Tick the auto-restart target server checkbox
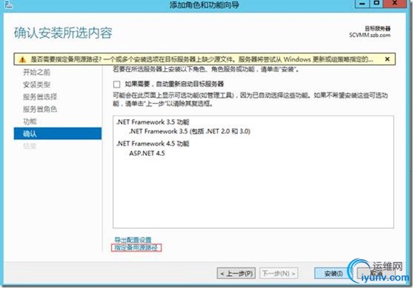The width and height of the screenshot is (413, 288). point(117,84)
